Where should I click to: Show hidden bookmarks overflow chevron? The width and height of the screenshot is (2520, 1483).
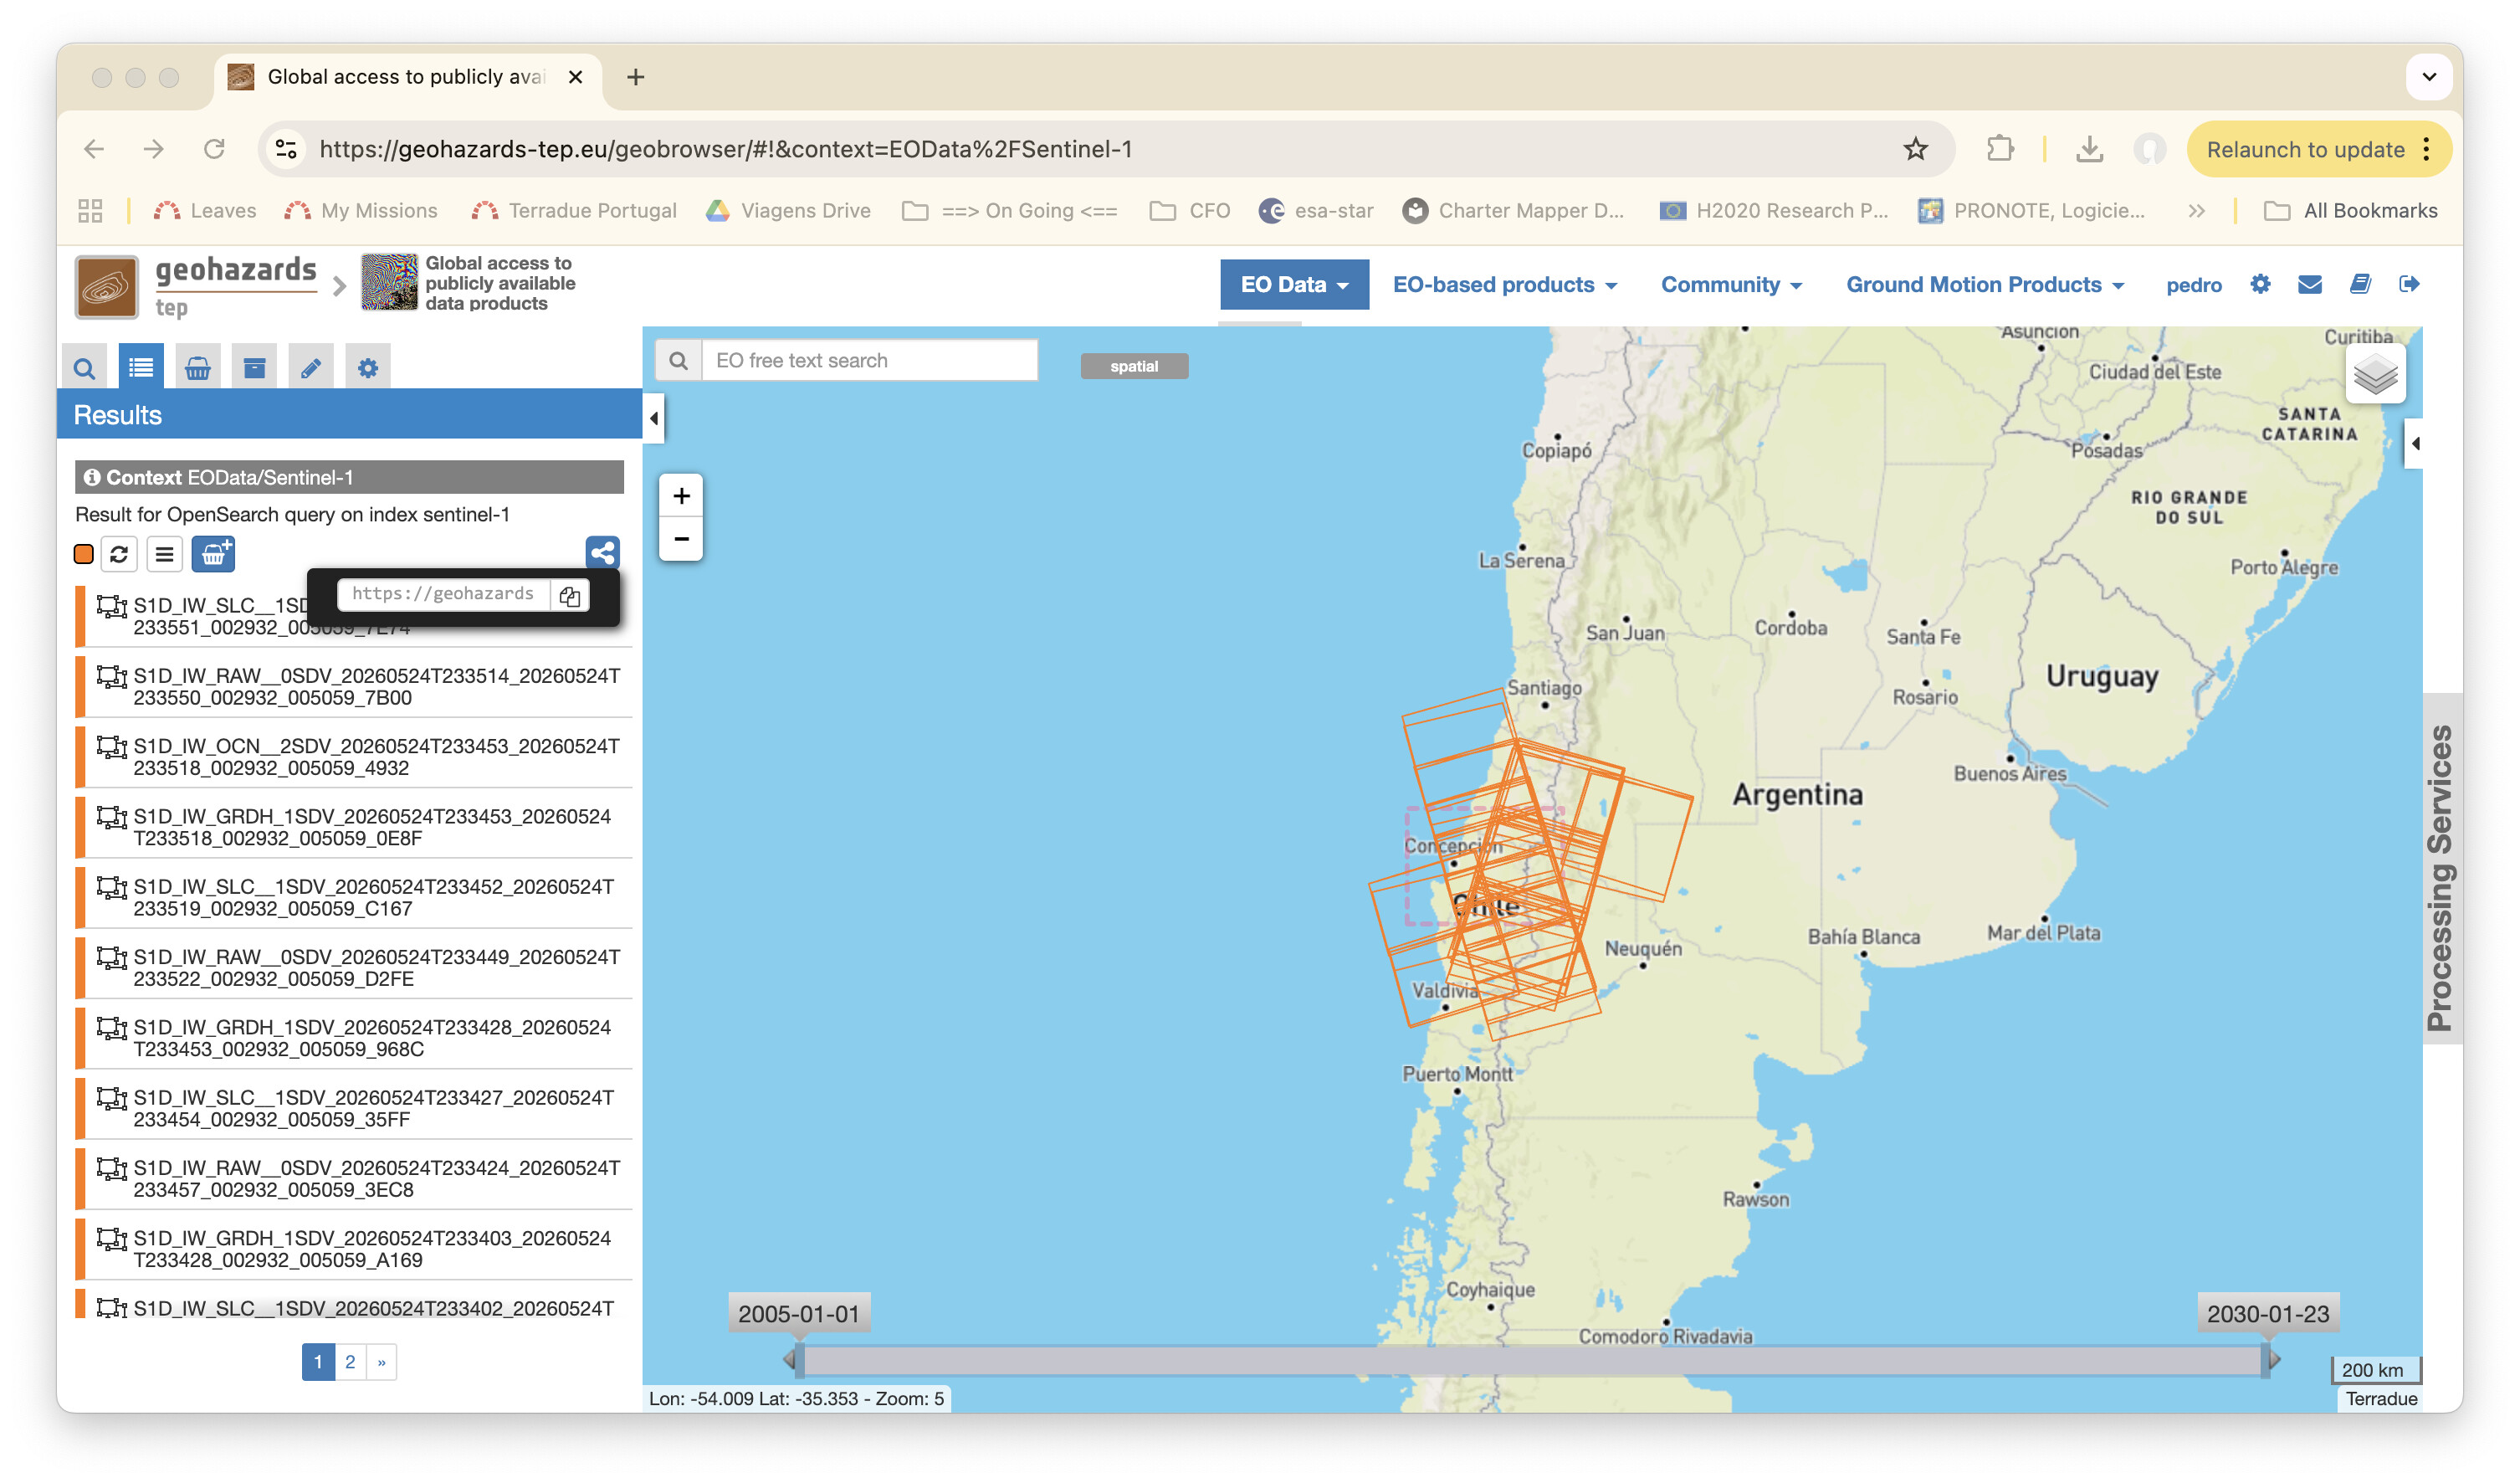coord(2196,211)
